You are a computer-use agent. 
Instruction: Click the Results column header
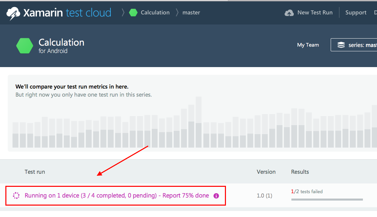300,172
